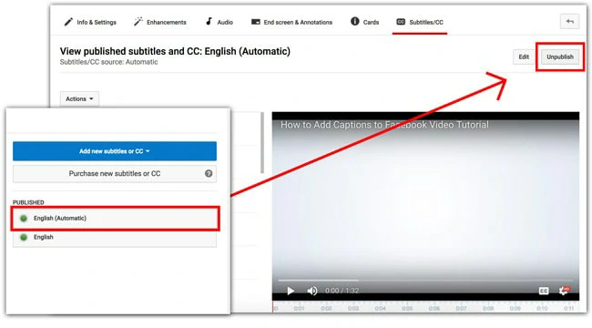Viewport: 592px width, 328px height.
Task: Select the English published subtitle track
Action: point(115,237)
